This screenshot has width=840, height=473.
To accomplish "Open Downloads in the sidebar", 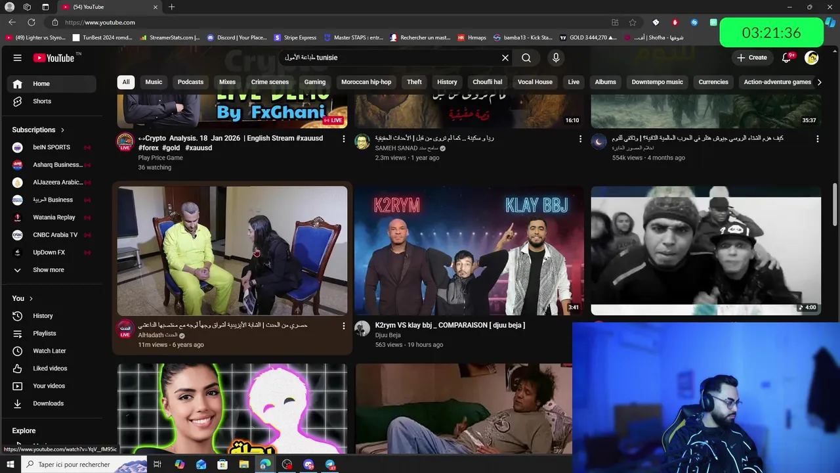I will (x=52, y=403).
